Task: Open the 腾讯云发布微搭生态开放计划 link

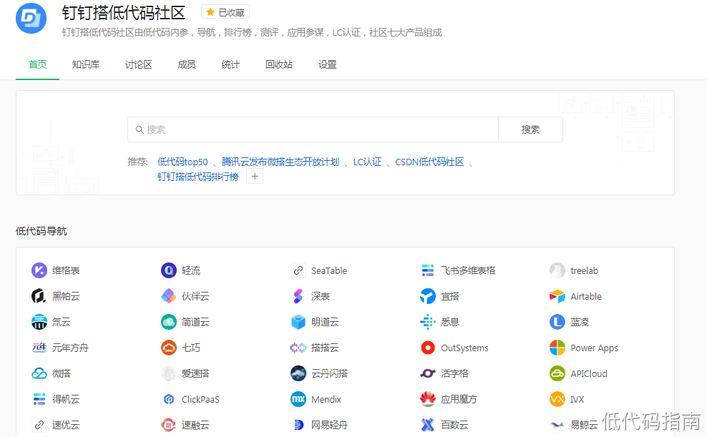Action: (281, 162)
